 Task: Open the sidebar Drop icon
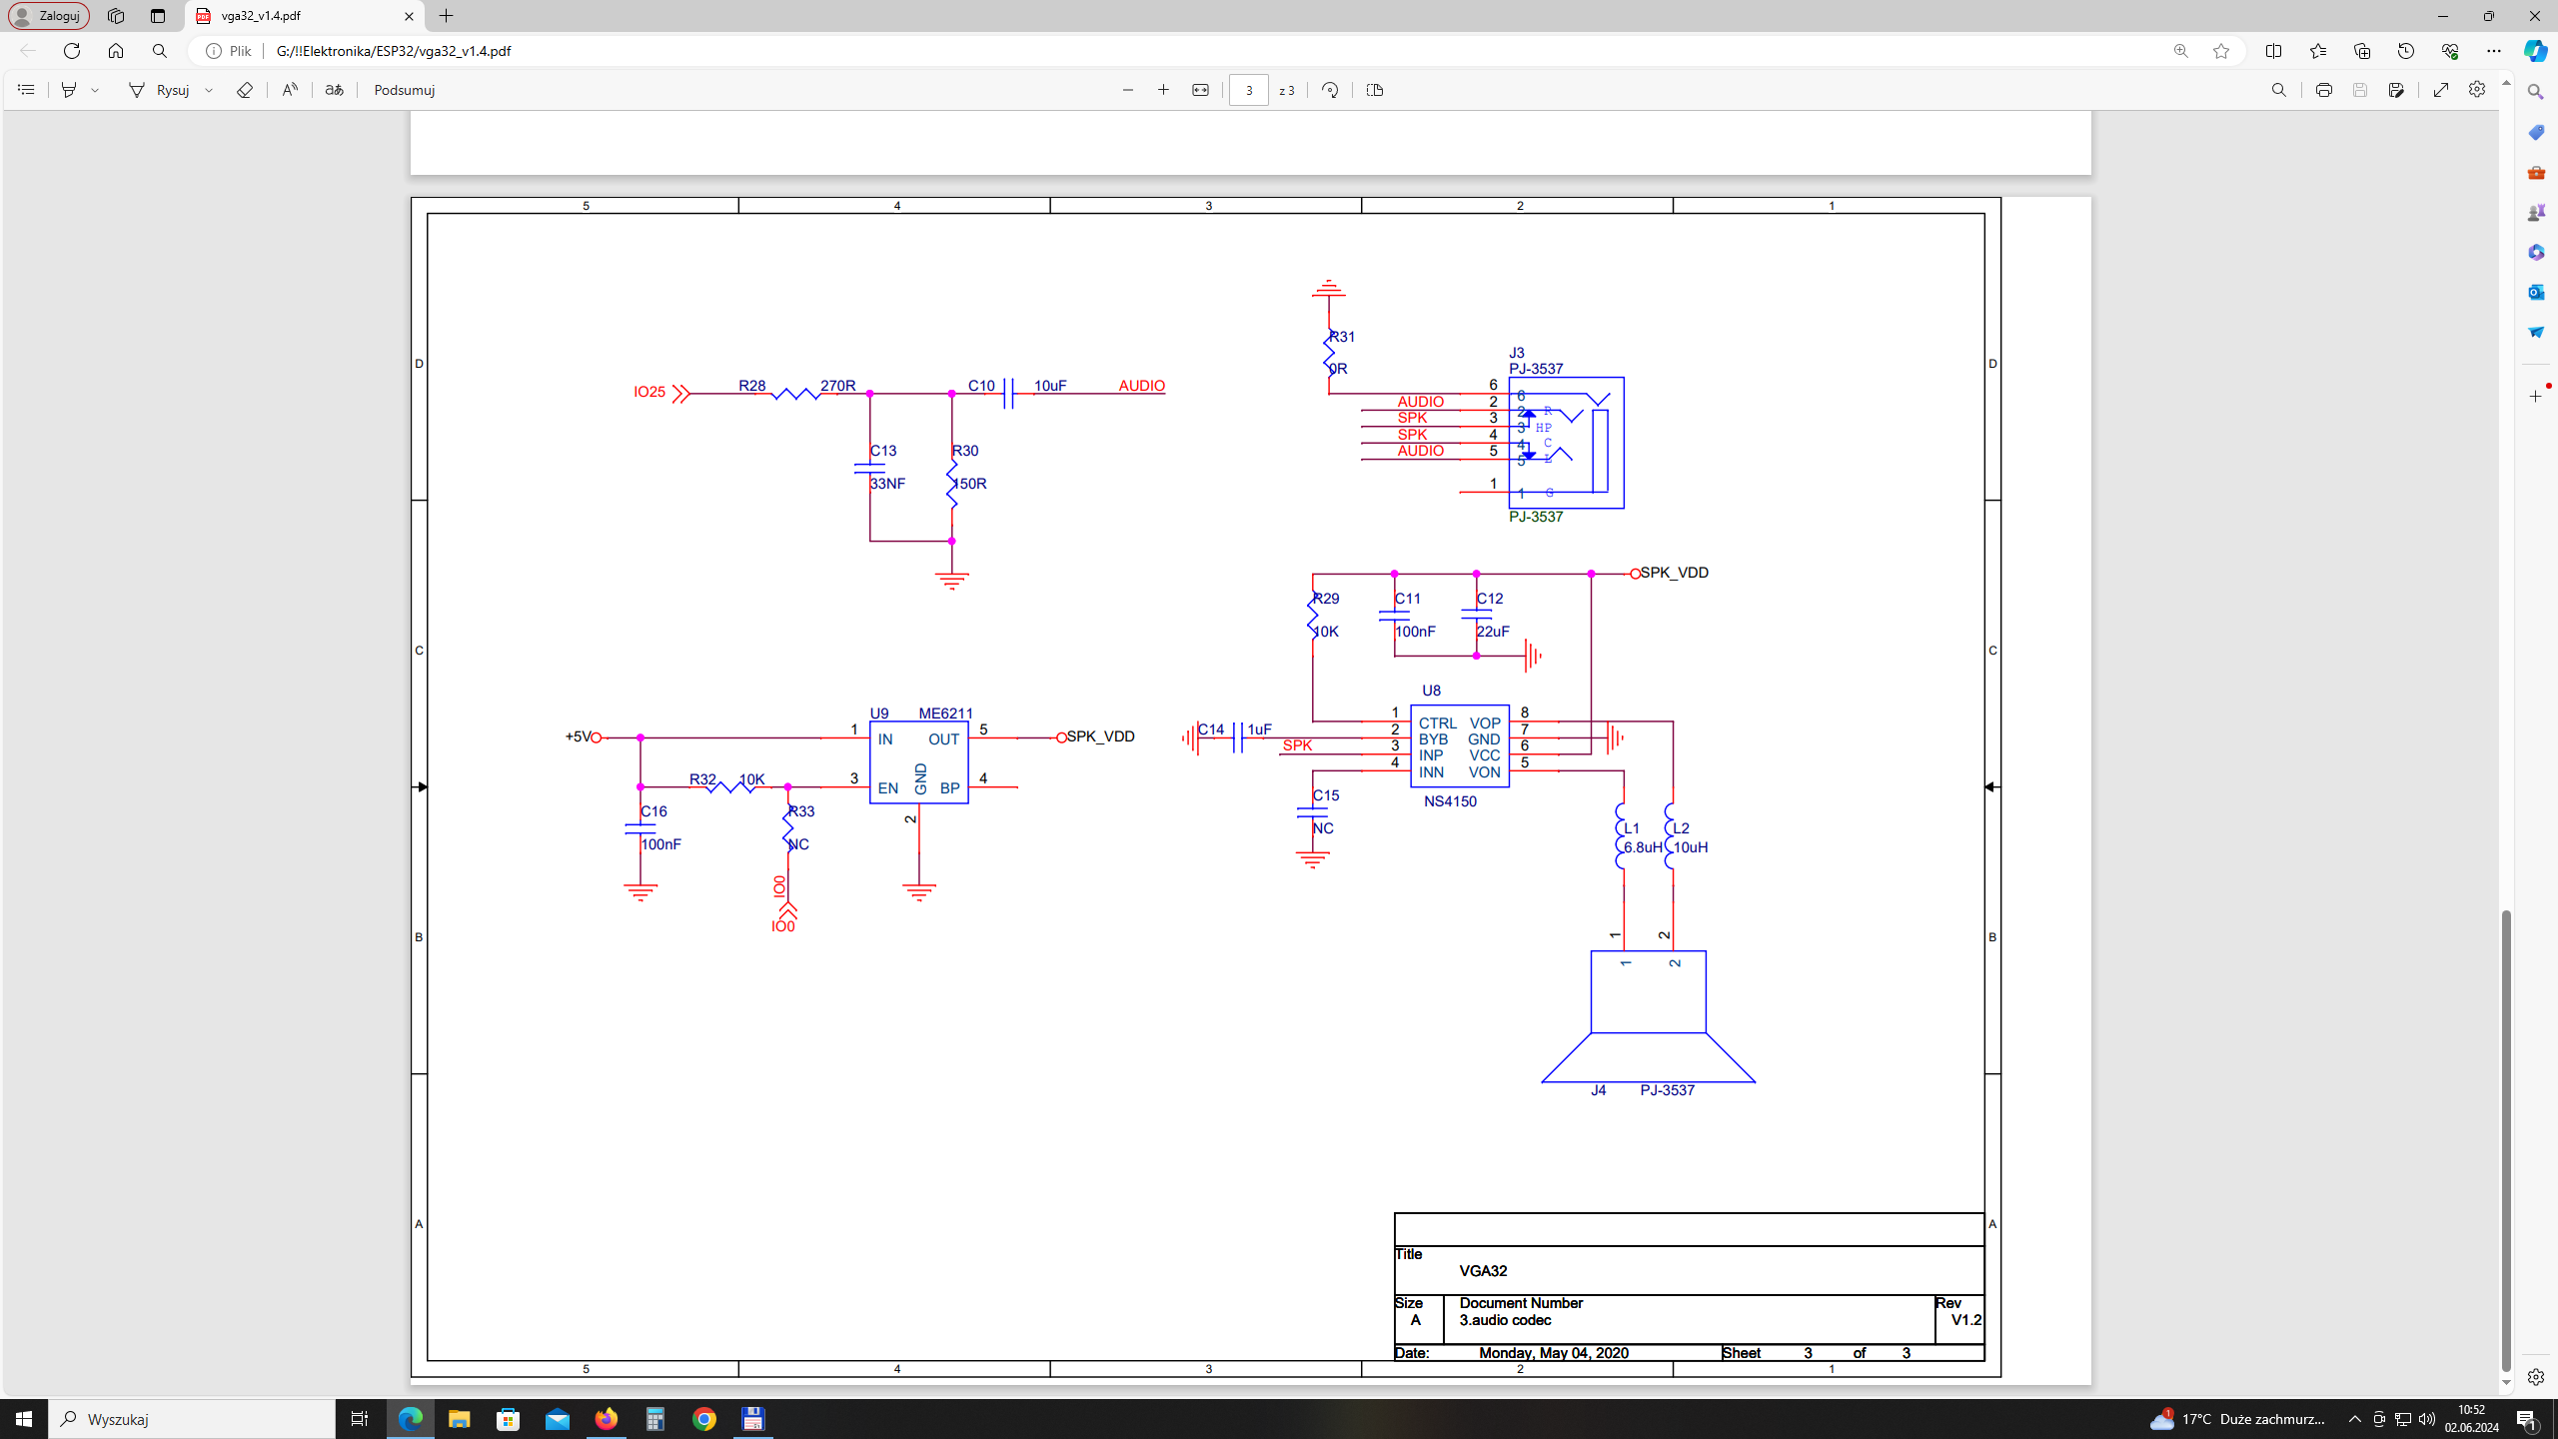pyautogui.click(x=2536, y=332)
